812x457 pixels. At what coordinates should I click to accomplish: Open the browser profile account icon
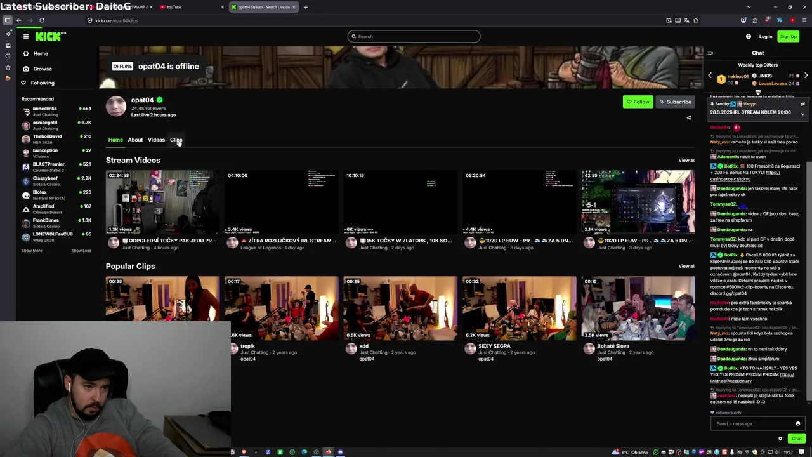click(x=743, y=20)
